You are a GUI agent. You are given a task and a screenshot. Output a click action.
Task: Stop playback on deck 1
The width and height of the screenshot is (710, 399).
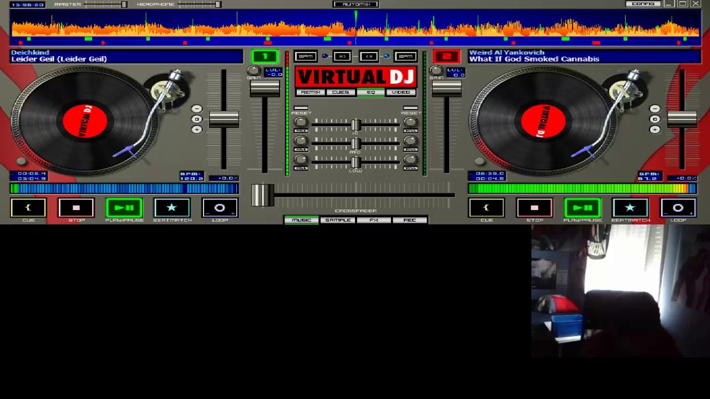[77, 208]
